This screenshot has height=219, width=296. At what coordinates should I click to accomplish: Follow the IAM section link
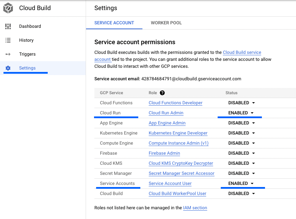(x=195, y=208)
